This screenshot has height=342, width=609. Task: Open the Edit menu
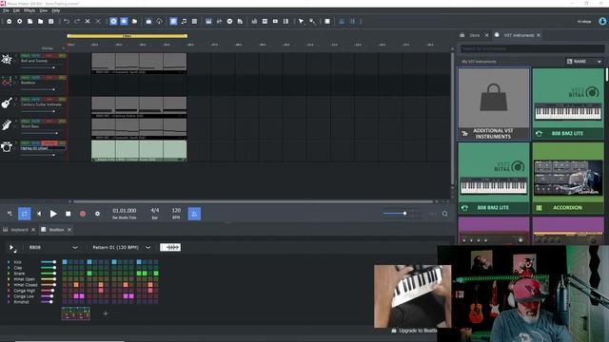(x=16, y=10)
